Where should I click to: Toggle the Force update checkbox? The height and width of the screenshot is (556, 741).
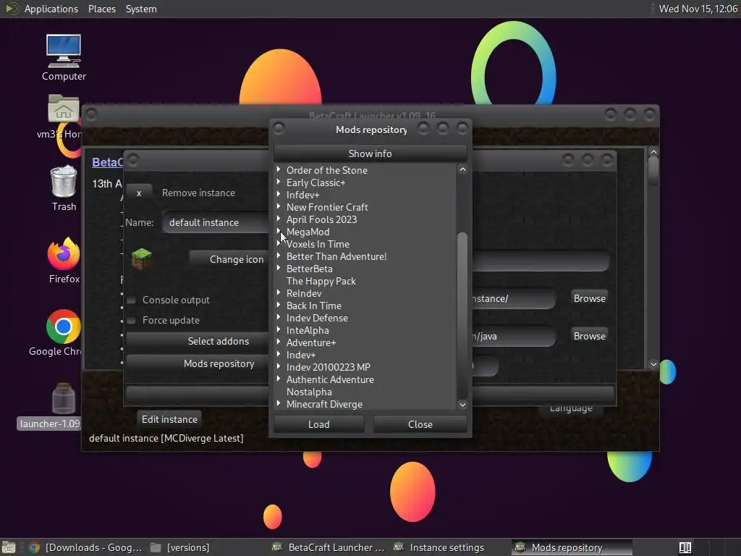coord(132,320)
